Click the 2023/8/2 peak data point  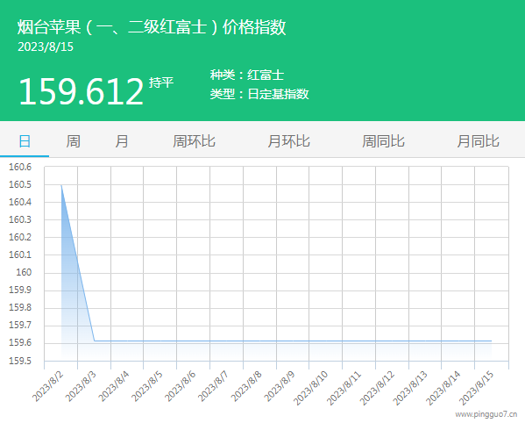[x=61, y=185]
